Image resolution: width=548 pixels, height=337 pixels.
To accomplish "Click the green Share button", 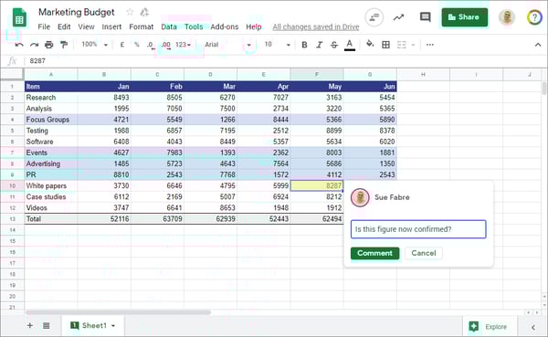I will (465, 17).
